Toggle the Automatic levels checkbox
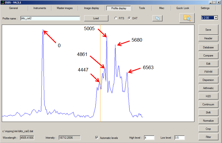Image resolution: width=222 pixels, height=143 pixels. (x=97, y=138)
